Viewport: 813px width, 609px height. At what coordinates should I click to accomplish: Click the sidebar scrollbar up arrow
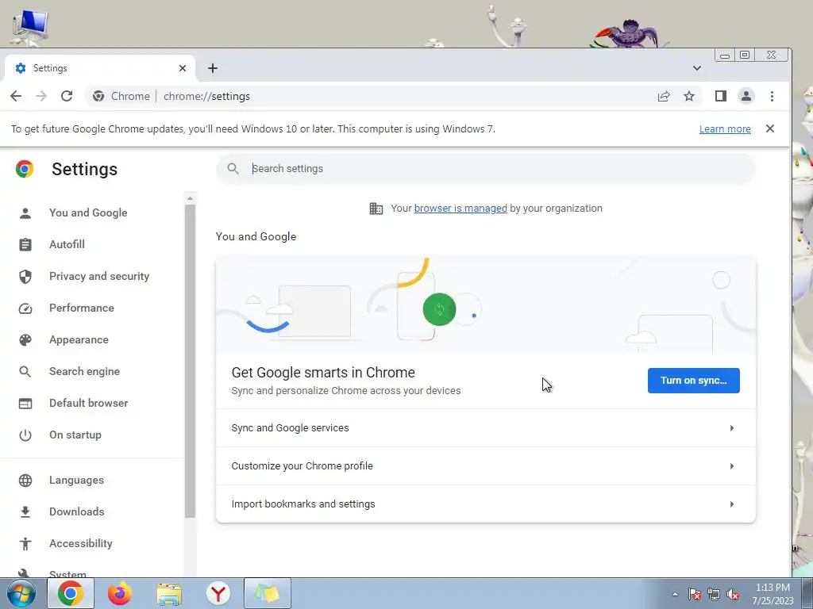[190, 198]
